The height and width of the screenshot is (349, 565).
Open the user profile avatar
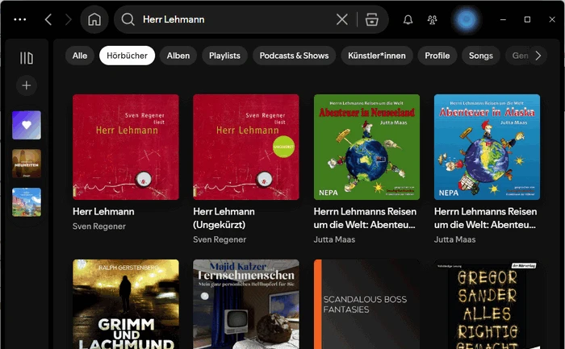467,19
